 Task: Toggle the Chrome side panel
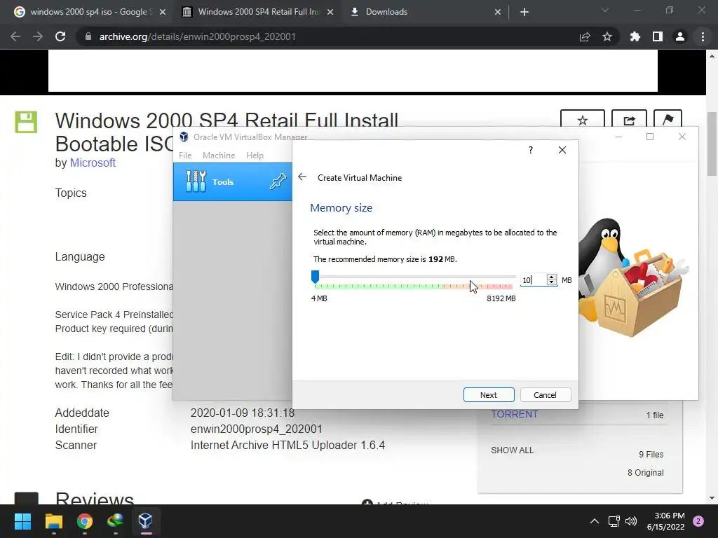(x=658, y=36)
